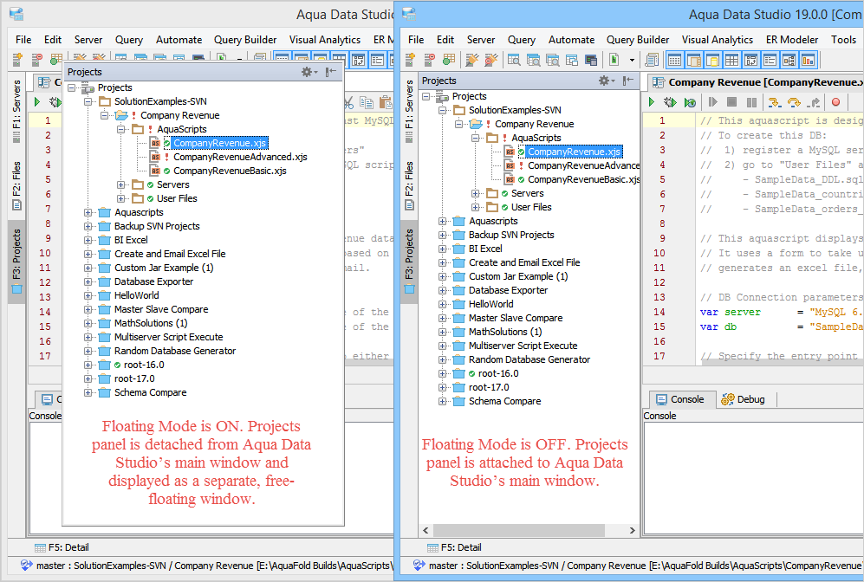Click the red breakpoint circle in the right script toolbar
864x582 pixels.
pyautogui.click(x=836, y=102)
